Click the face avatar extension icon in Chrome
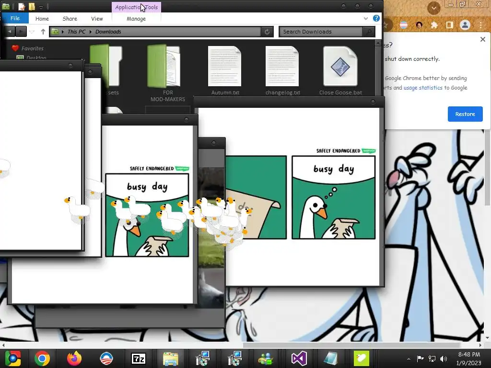Viewport: 491px width, 368px height. pos(419,25)
